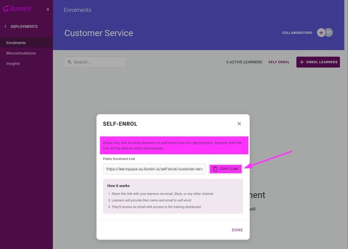
Task: Close the Self-Enrol dialog with X
Action: click(239, 124)
